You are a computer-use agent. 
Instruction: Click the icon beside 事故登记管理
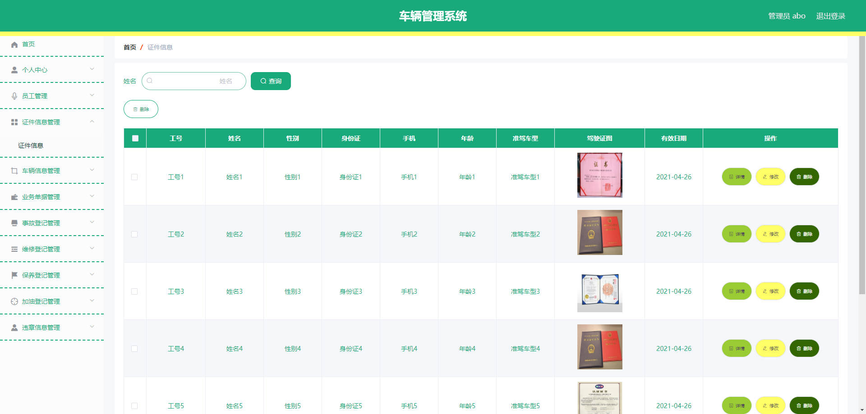point(14,223)
